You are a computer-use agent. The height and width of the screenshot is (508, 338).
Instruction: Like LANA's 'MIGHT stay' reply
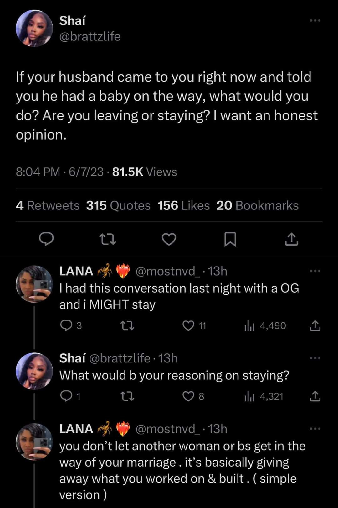coord(188,326)
